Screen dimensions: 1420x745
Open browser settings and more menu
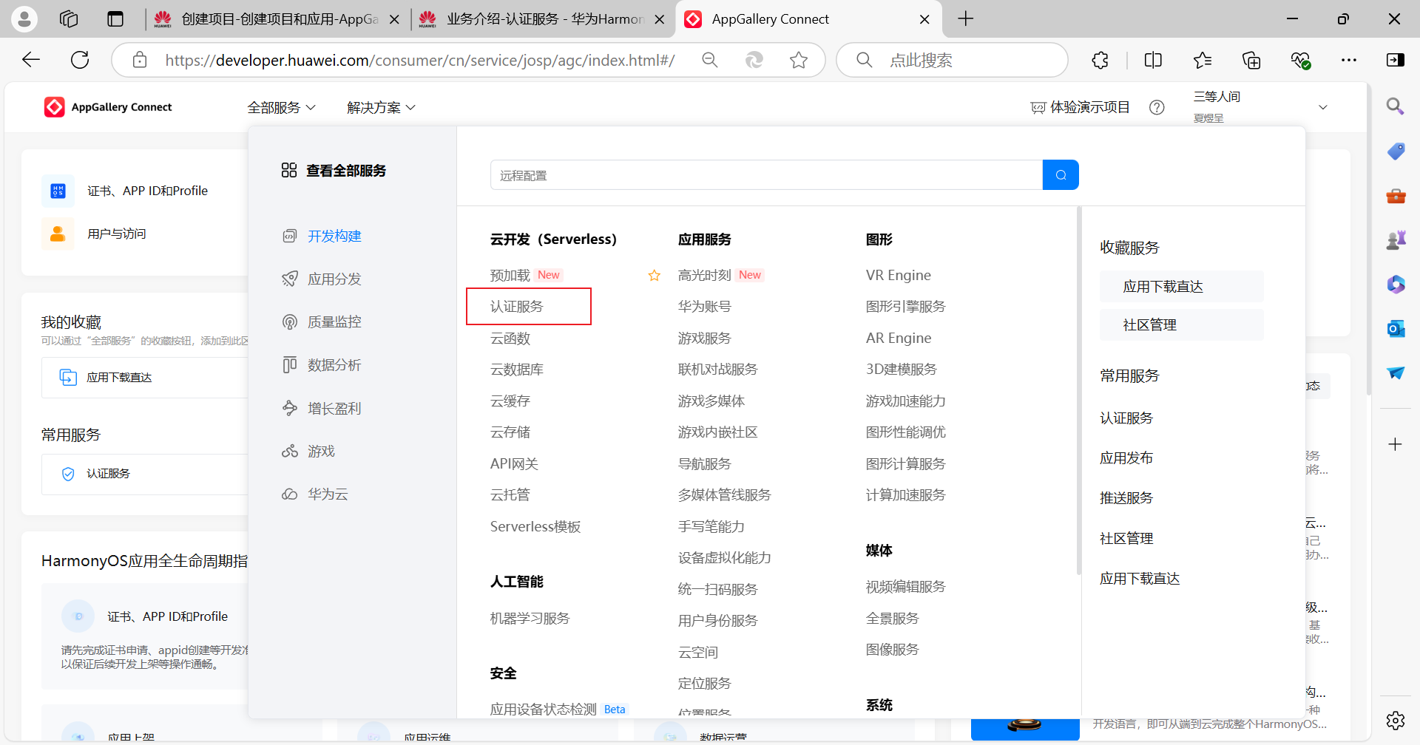[1349, 60]
